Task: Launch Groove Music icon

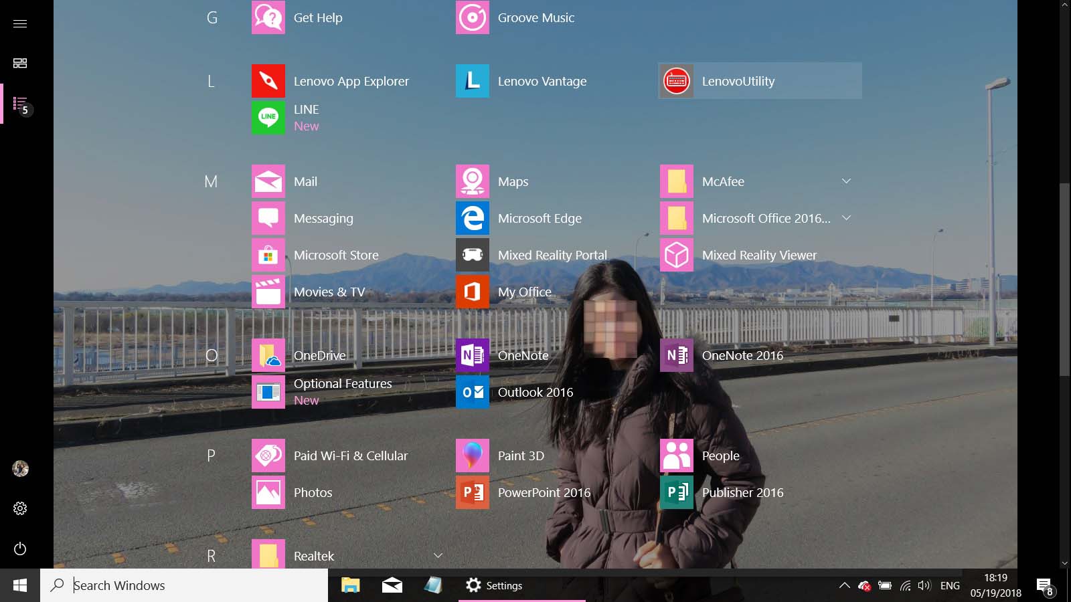Action: click(473, 17)
